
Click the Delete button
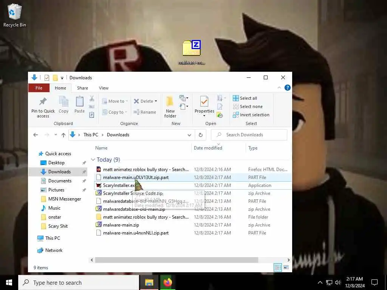click(143, 101)
